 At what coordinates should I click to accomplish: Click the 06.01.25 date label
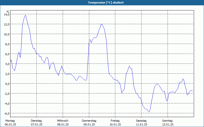click(x=10, y=124)
